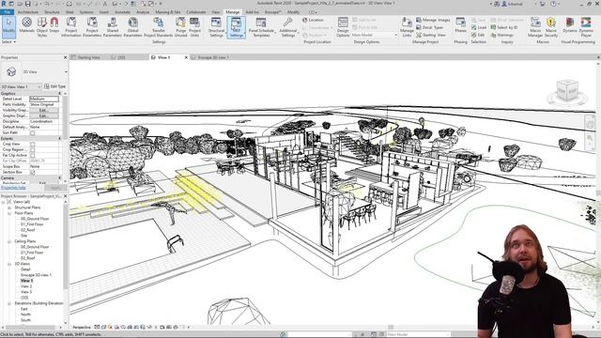Toggle the Far Clip Active checkbox
The height and width of the screenshot is (338, 601).
click(33, 156)
